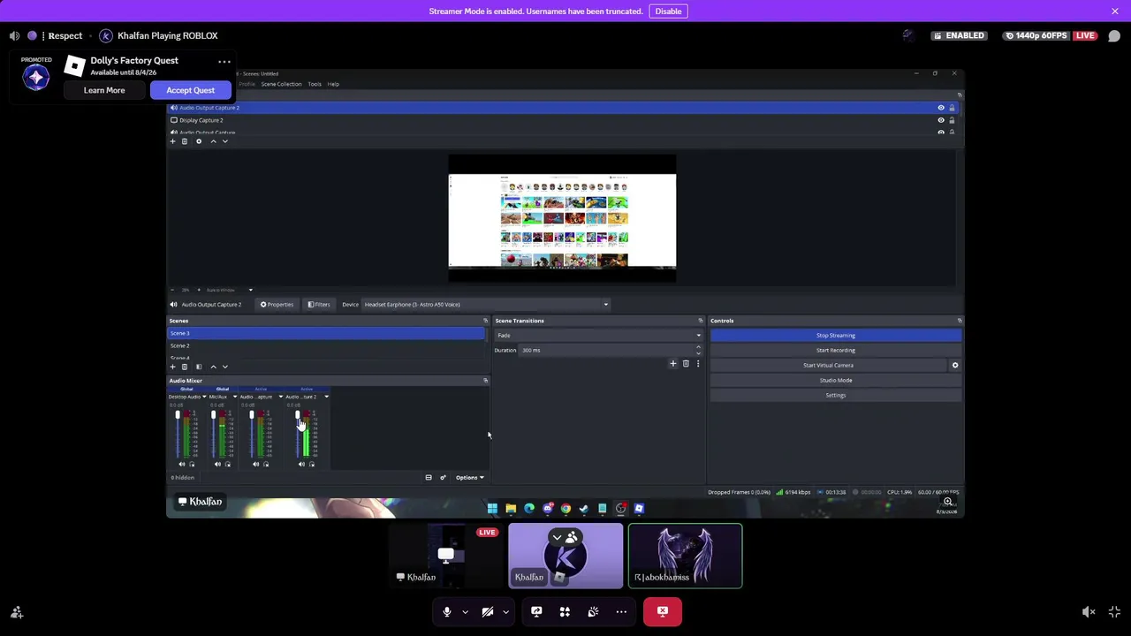Click Start Recording in OBS Controls
This screenshot has width=1131, height=636.
[x=835, y=350]
